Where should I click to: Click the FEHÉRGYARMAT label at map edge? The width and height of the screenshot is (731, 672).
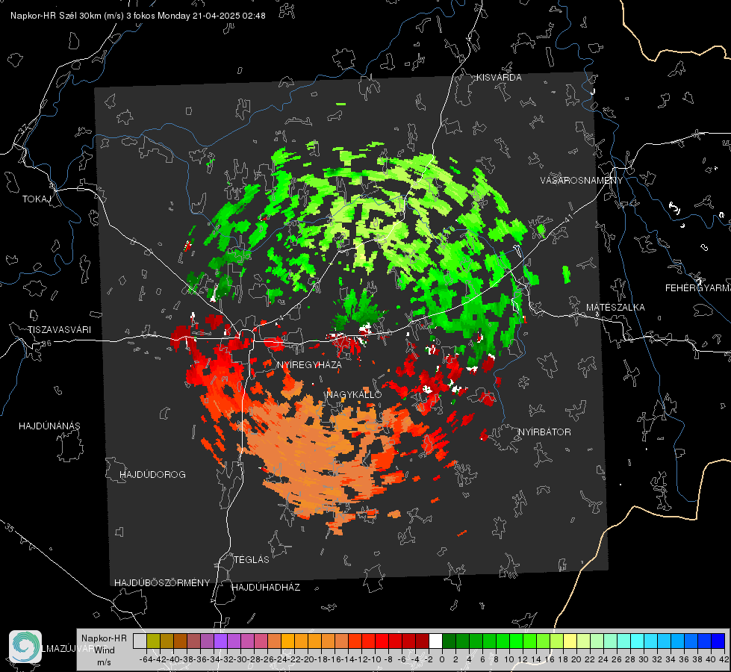point(698,288)
